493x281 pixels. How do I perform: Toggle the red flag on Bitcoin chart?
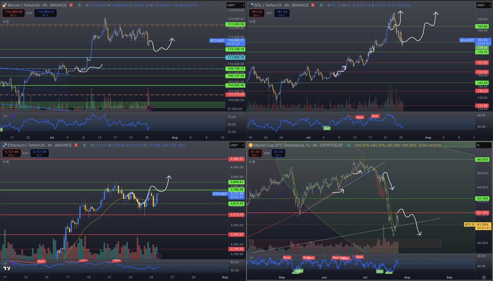tap(72, 5)
